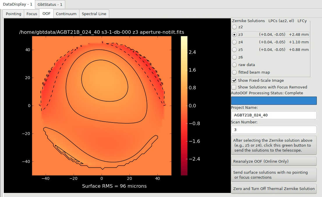Click the z3 LFCy value +2.48 mm
The image size is (322, 197).
pyautogui.click(x=299, y=34)
